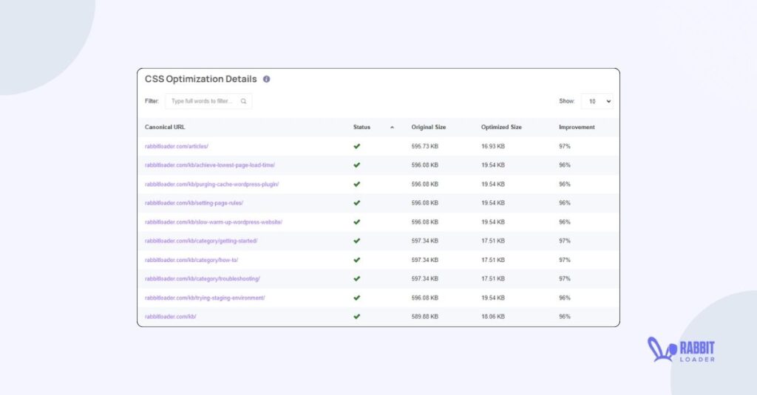
Task: Click 596.08 KB in achieve-lowest-page-load-time row
Action: [x=425, y=165]
